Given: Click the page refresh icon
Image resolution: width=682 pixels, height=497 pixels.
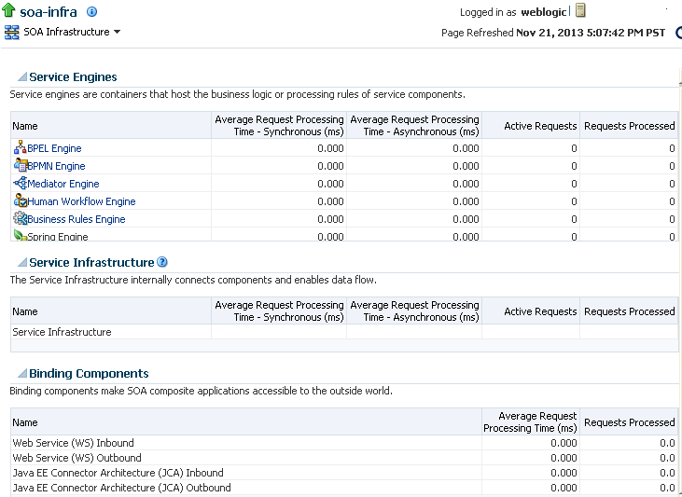Looking at the screenshot, I should (x=677, y=33).
